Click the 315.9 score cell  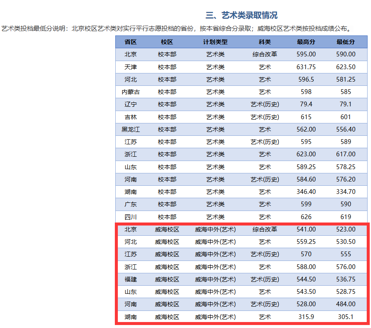pos(306,316)
